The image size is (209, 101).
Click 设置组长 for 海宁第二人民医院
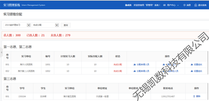pos(196,71)
